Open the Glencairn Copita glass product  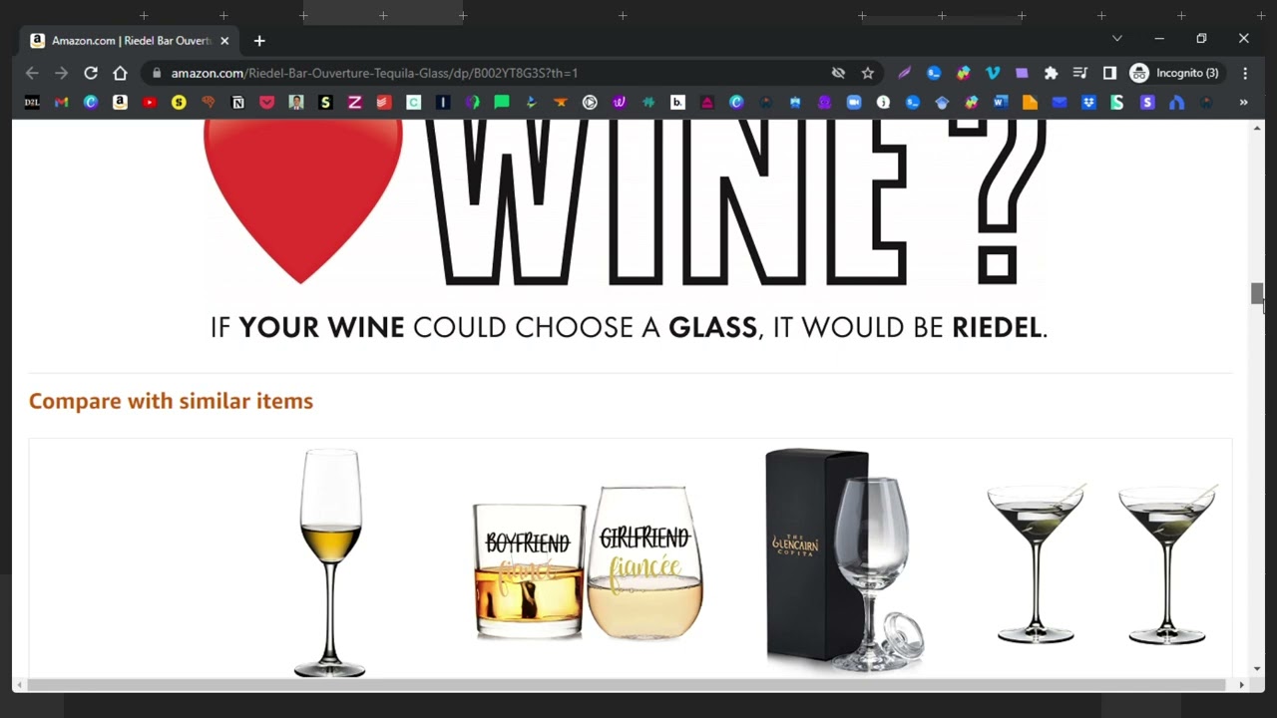coord(845,559)
